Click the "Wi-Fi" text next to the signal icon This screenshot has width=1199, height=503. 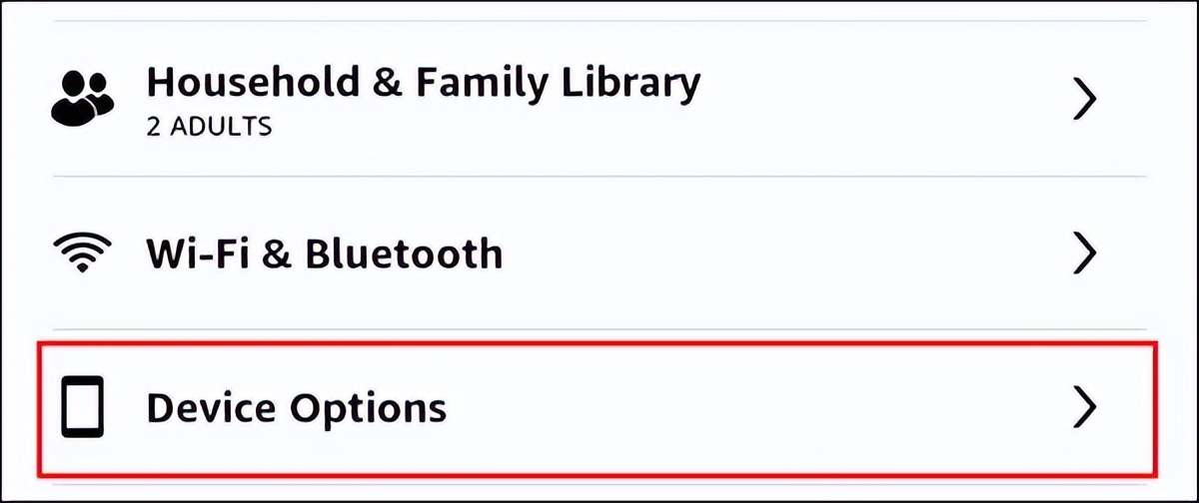tap(196, 254)
